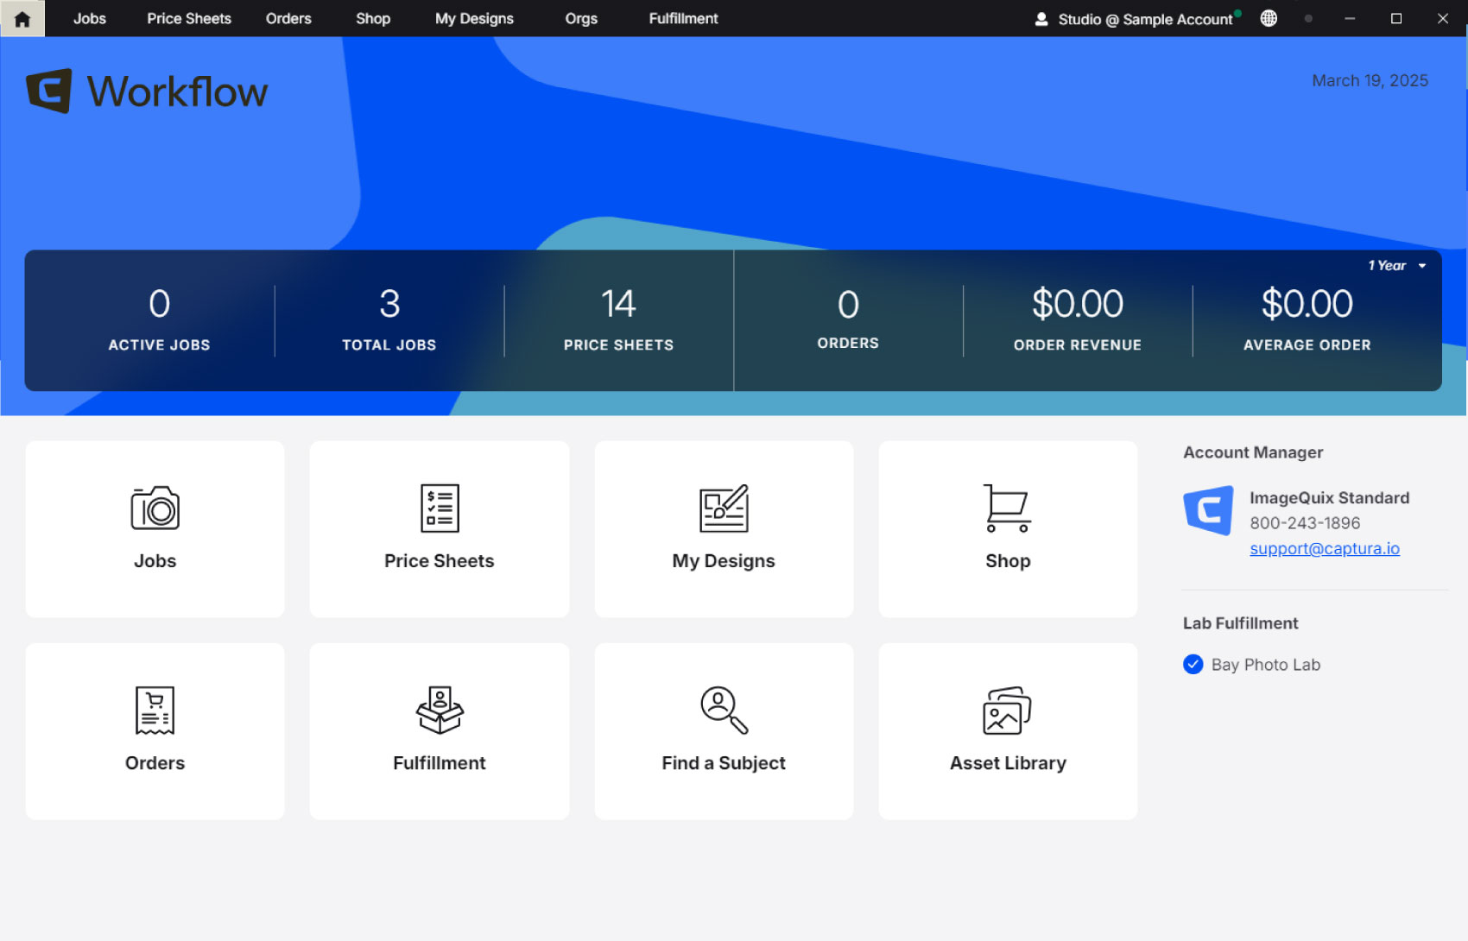Open the Shop cart icon
The width and height of the screenshot is (1468, 941).
tap(1007, 508)
